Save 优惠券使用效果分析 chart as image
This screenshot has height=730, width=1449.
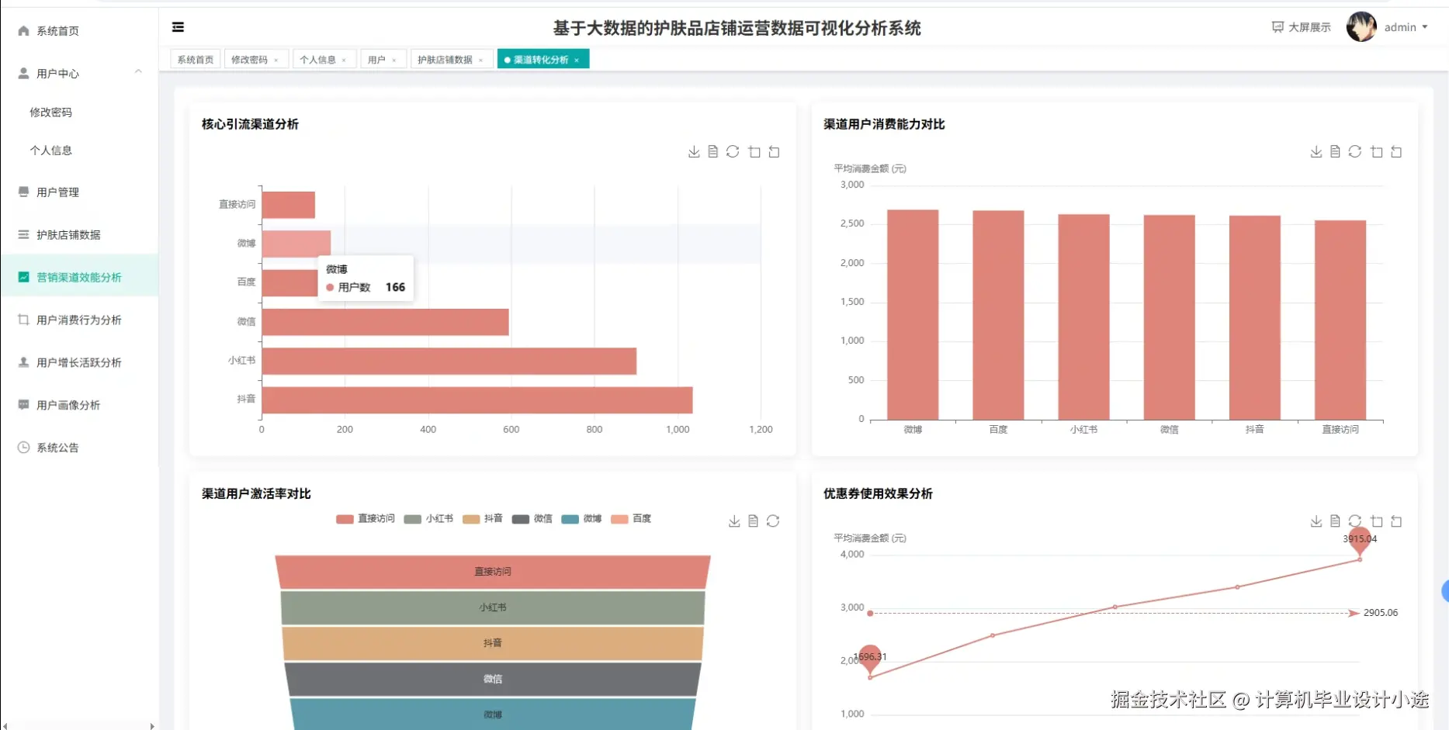1316,521
